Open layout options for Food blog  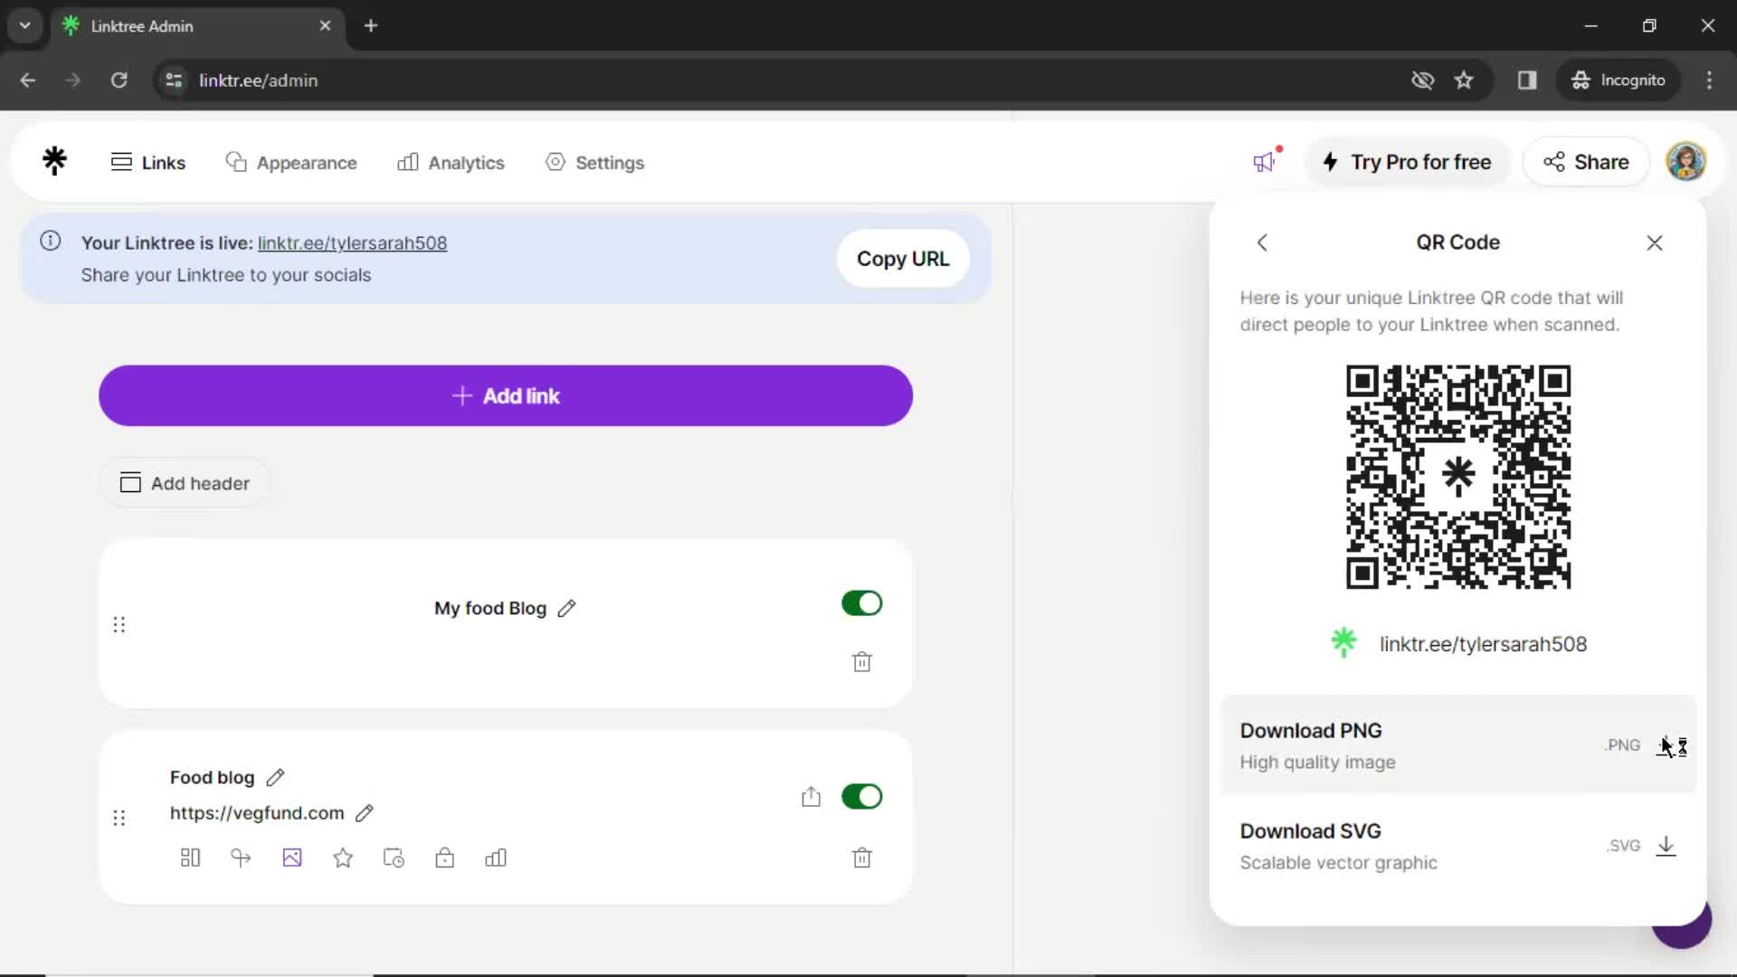[x=190, y=858]
